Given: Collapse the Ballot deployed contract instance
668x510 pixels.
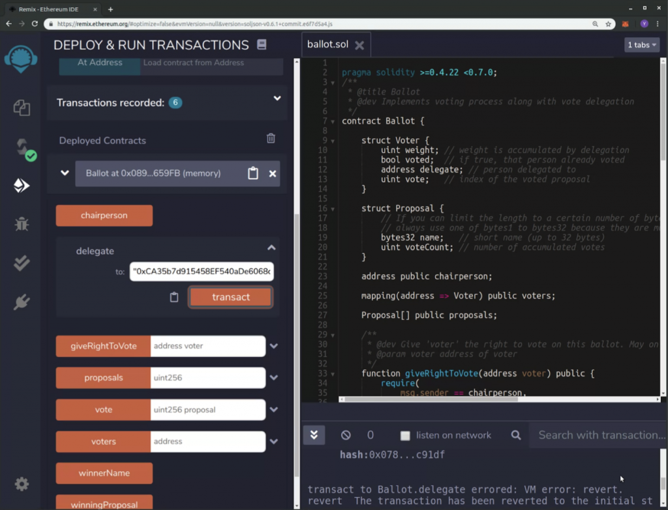Looking at the screenshot, I should 65,173.
